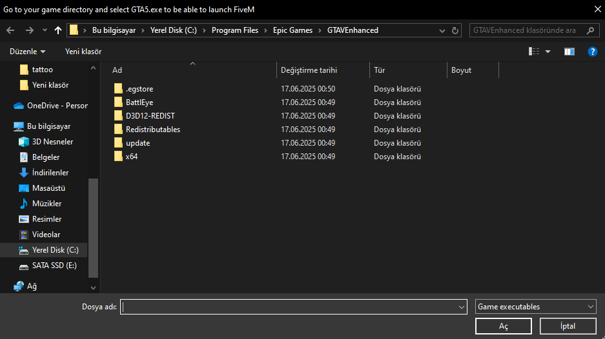605x339 pixels.
Task: Click Bu bilgisayar in the address path
Action: click(x=114, y=30)
